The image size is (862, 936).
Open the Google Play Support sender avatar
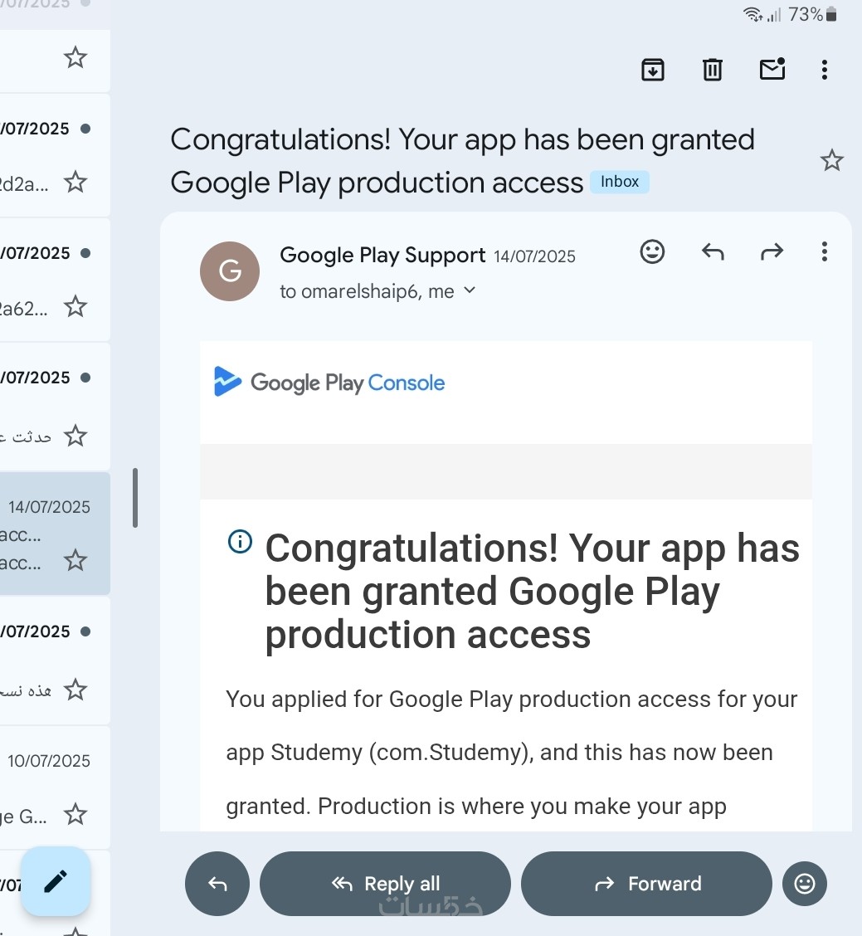coord(230,271)
